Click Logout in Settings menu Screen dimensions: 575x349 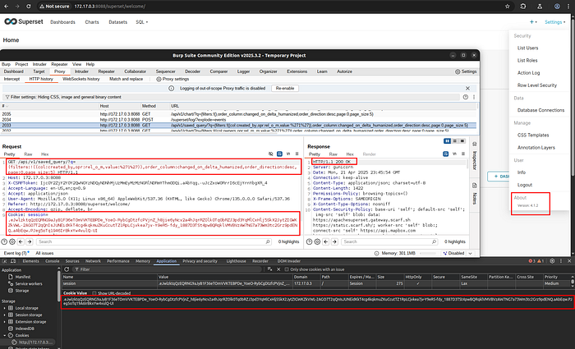(x=525, y=185)
